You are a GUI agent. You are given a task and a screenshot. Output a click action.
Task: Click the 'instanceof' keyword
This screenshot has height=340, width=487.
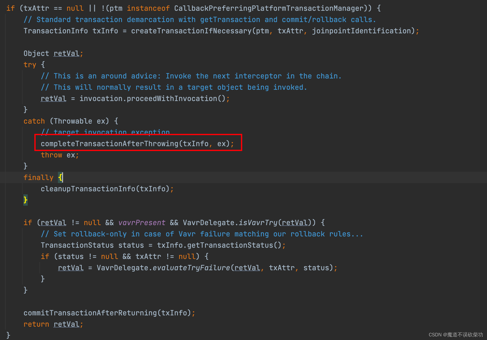click(x=148, y=8)
